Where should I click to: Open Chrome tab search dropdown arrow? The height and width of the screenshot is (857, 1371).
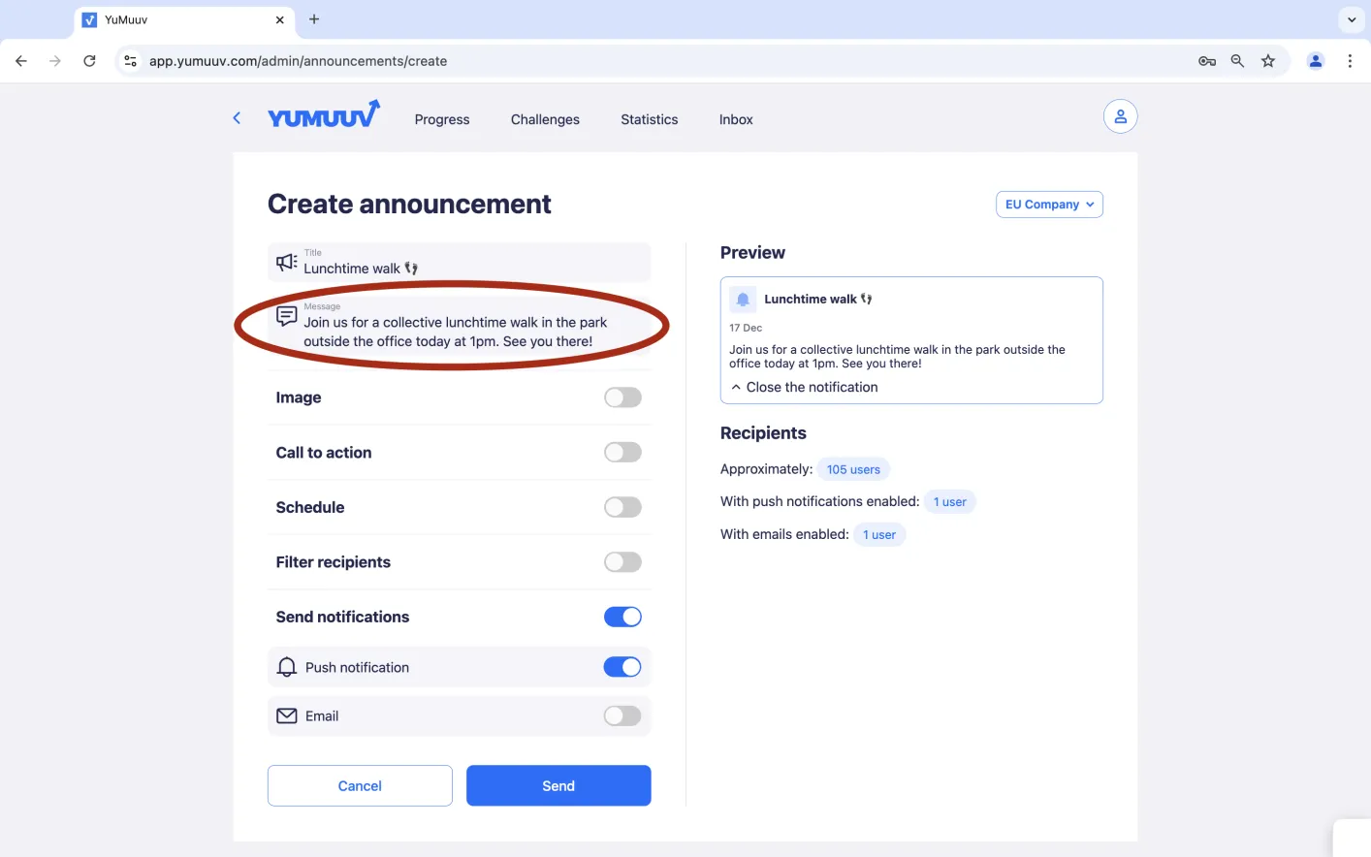(1352, 19)
